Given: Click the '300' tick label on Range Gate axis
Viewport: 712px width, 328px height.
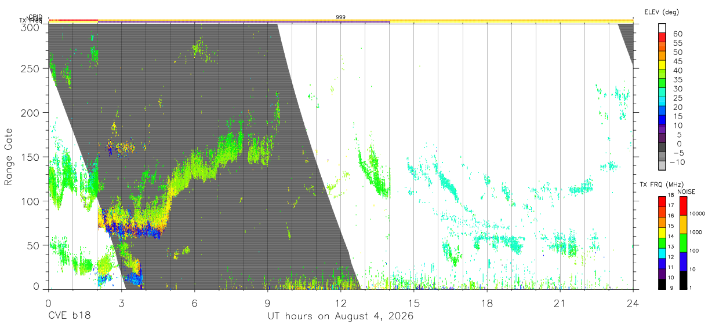Looking at the screenshot, I should (x=30, y=27).
